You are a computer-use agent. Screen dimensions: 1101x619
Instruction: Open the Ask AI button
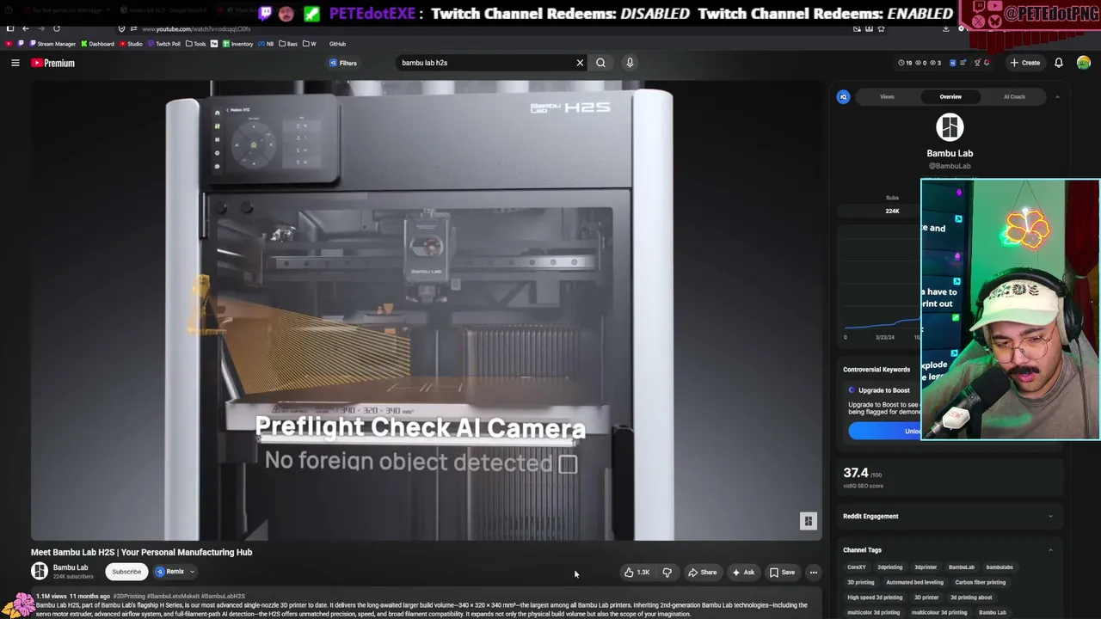pyautogui.click(x=743, y=573)
